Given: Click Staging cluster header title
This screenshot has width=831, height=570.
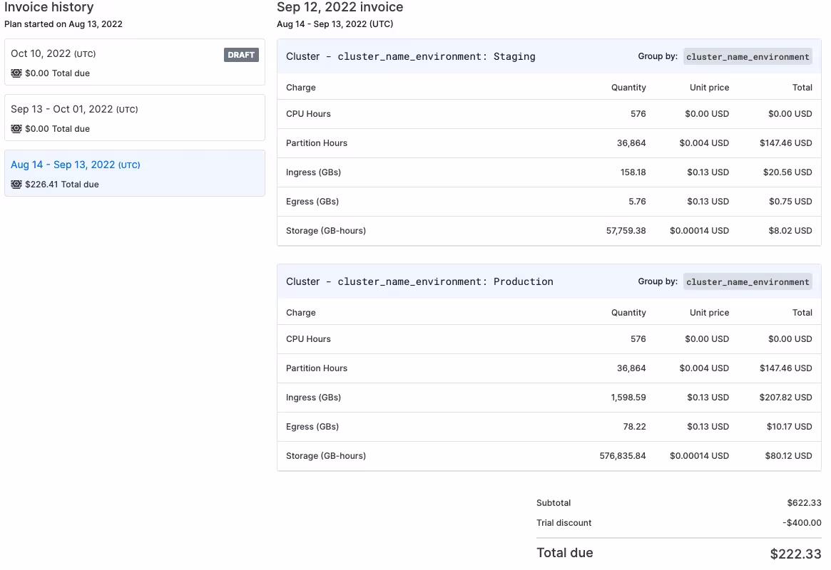Looking at the screenshot, I should pyautogui.click(x=411, y=56).
